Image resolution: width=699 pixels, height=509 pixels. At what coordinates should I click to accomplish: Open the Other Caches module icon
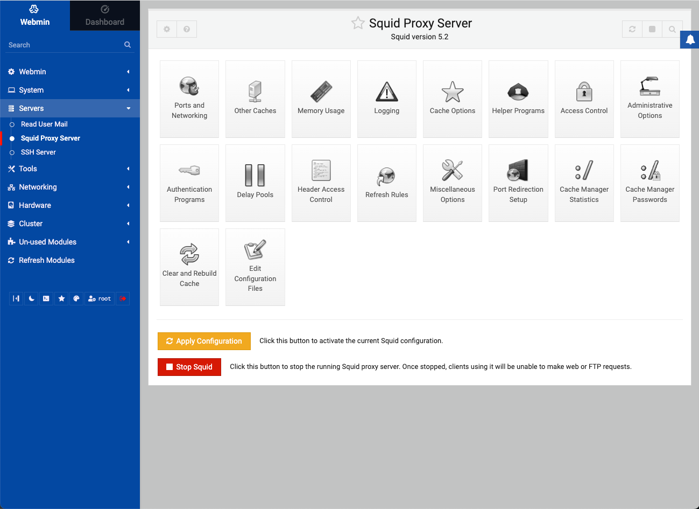click(x=255, y=99)
